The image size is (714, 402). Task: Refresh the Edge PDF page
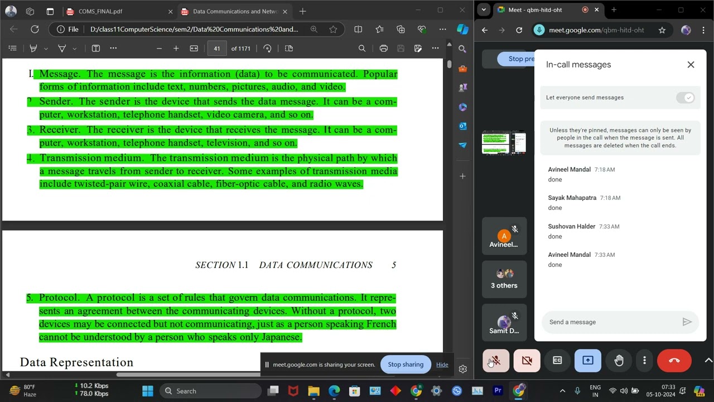35,29
